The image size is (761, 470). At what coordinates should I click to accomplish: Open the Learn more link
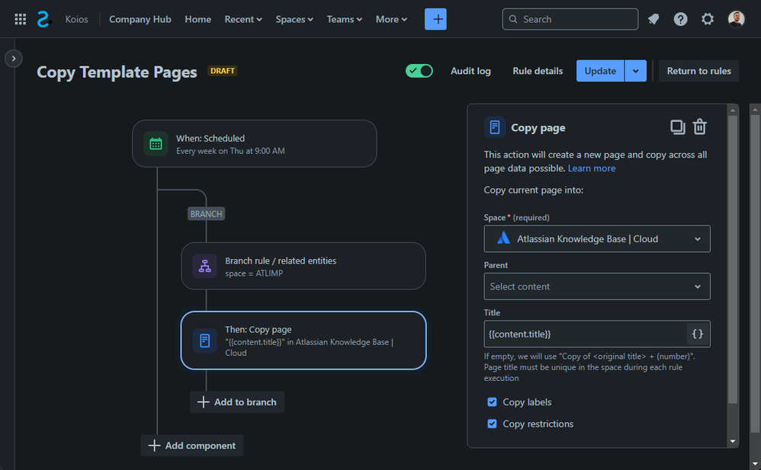click(591, 168)
